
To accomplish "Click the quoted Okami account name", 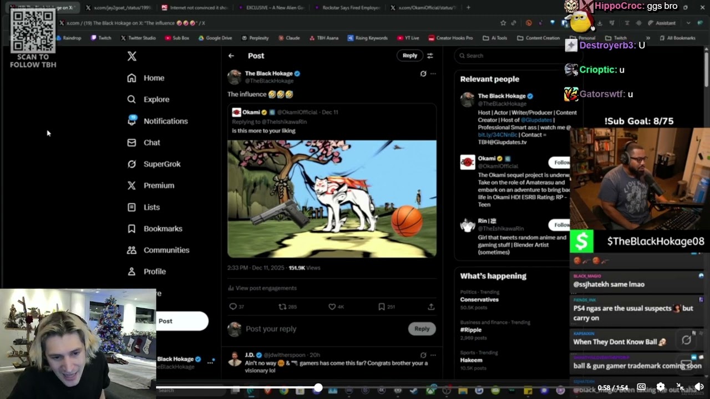I will 251,112.
